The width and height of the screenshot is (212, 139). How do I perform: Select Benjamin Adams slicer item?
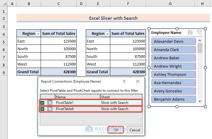point(173,99)
